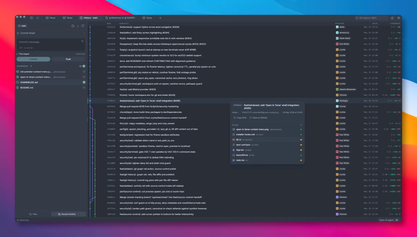Click the React icon beside App.tsx
This screenshot has height=237, width=417.
click(x=234, y=150)
